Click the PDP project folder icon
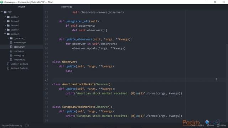 point(5,12)
